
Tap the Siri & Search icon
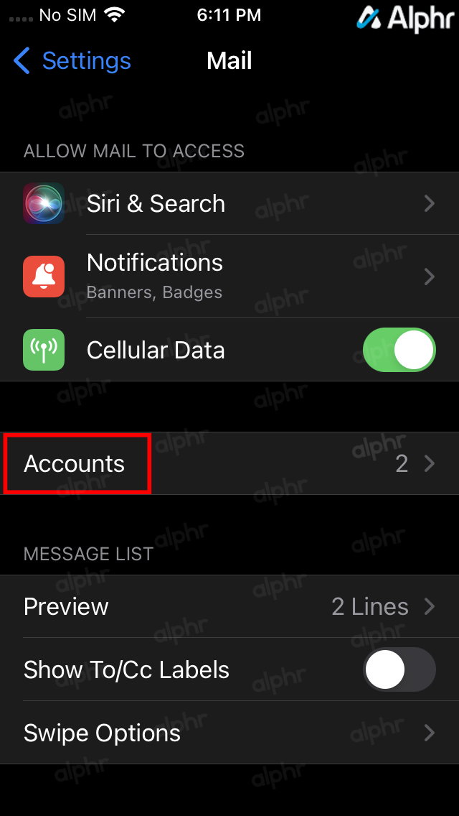[x=44, y=203]
